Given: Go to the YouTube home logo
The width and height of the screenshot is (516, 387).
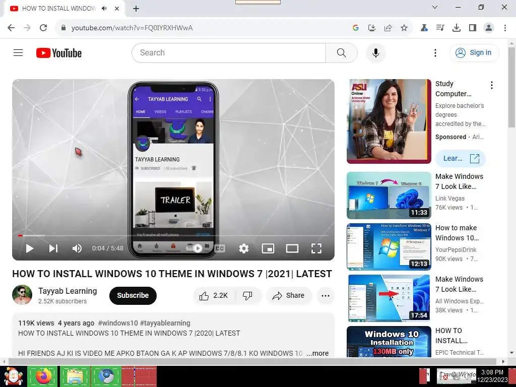Looking at the screenshot, I should click(59, 53).
